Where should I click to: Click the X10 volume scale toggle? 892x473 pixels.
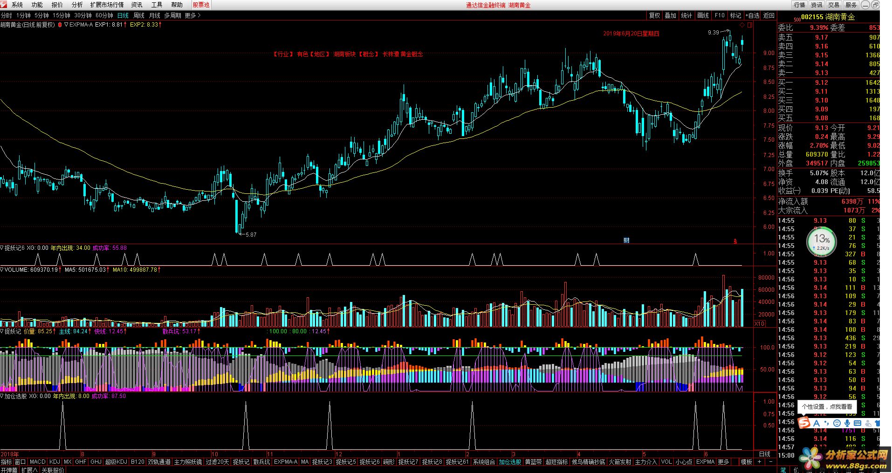[x=759, y=323]
